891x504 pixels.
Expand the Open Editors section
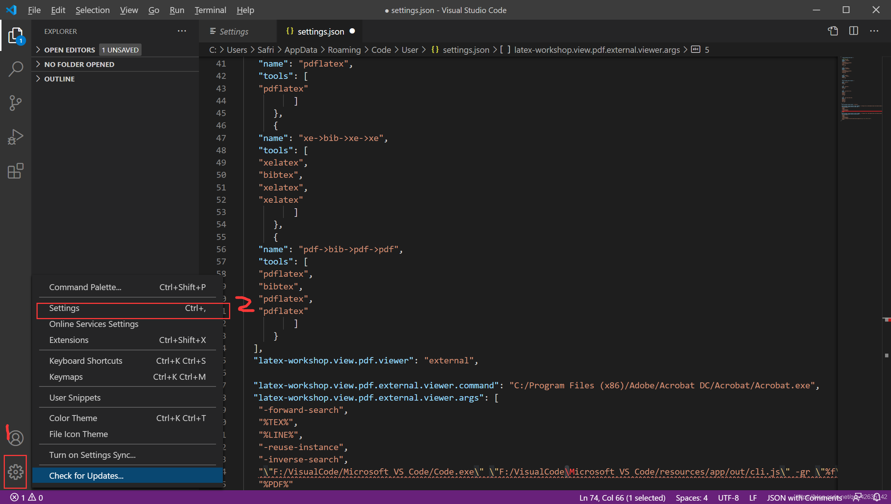coord(69,50)
